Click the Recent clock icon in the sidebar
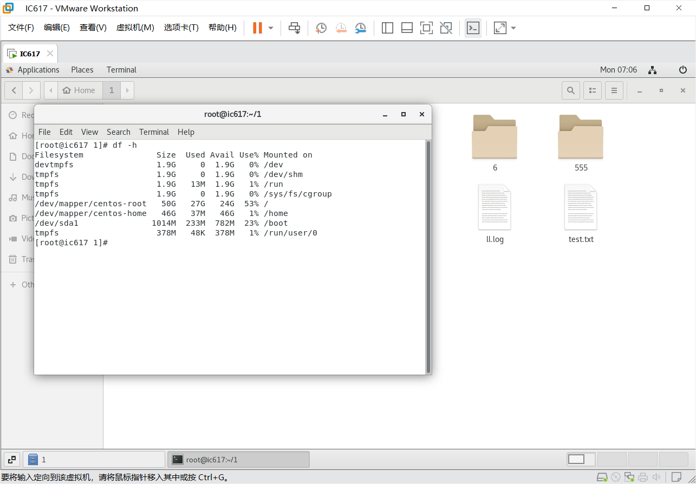696x484 pixels. [13, 115]
